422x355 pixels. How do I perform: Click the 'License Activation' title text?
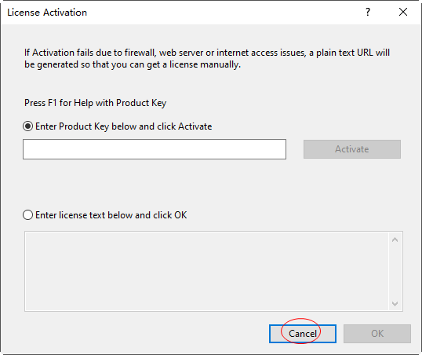coord(47,13)
